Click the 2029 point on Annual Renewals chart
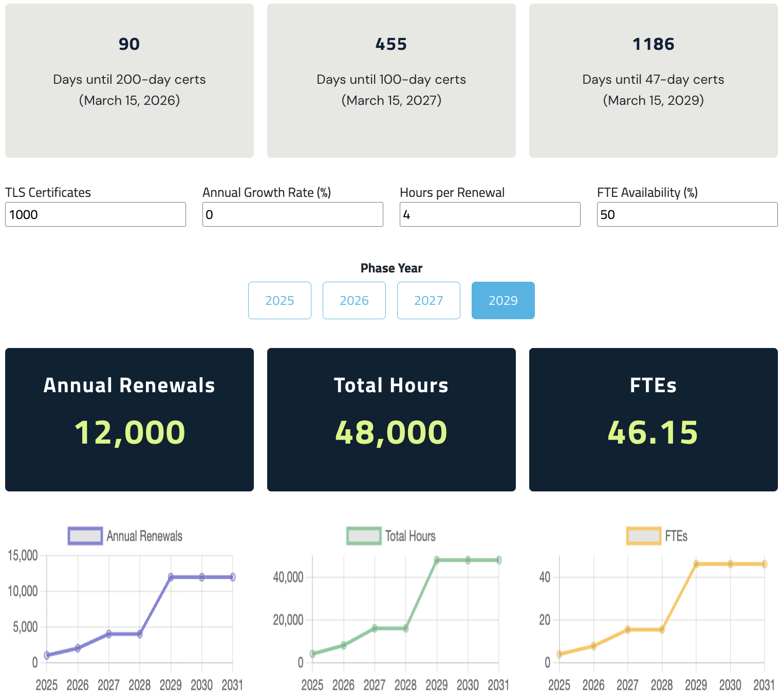 (171, 577)
